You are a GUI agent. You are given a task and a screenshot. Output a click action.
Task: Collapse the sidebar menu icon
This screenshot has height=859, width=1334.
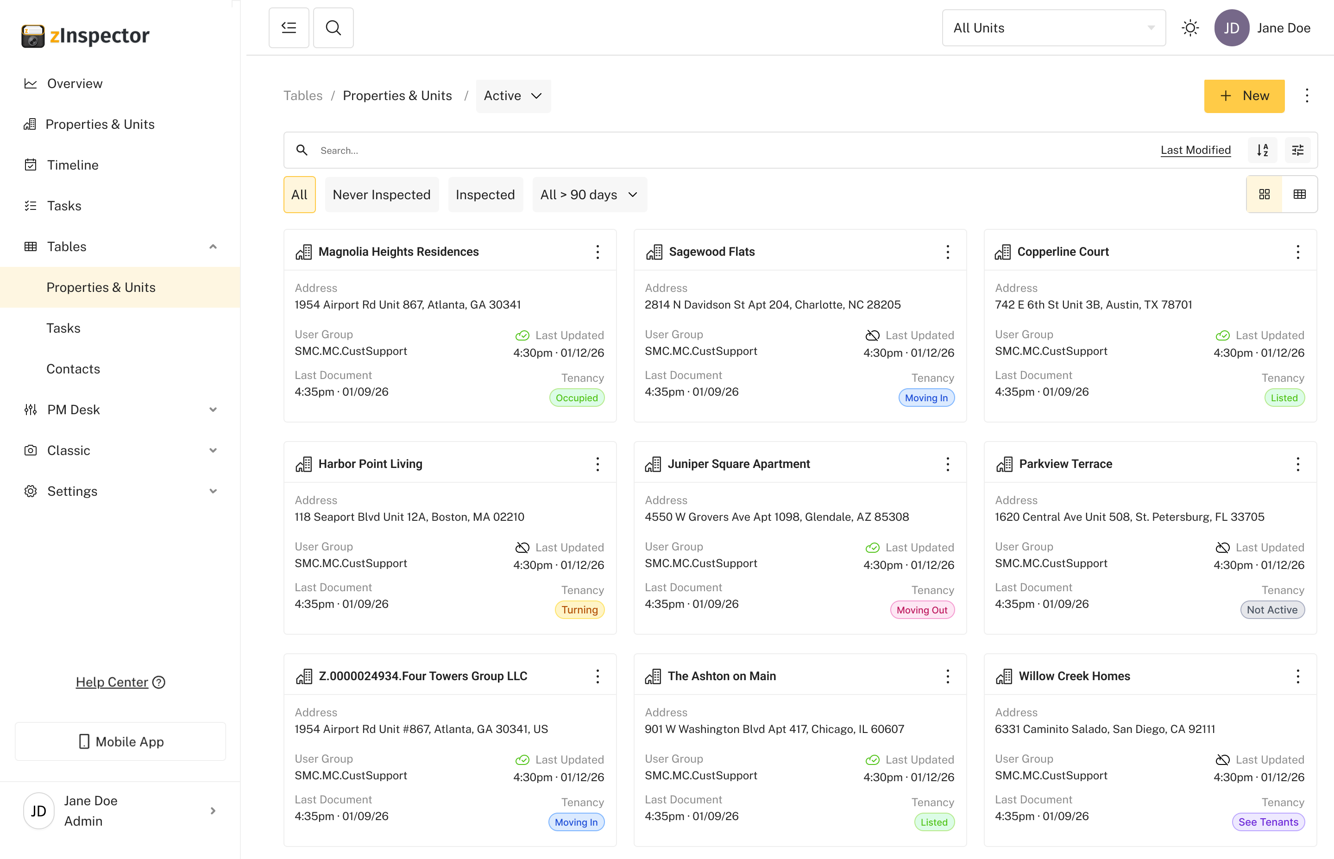(x=289, y=28)
